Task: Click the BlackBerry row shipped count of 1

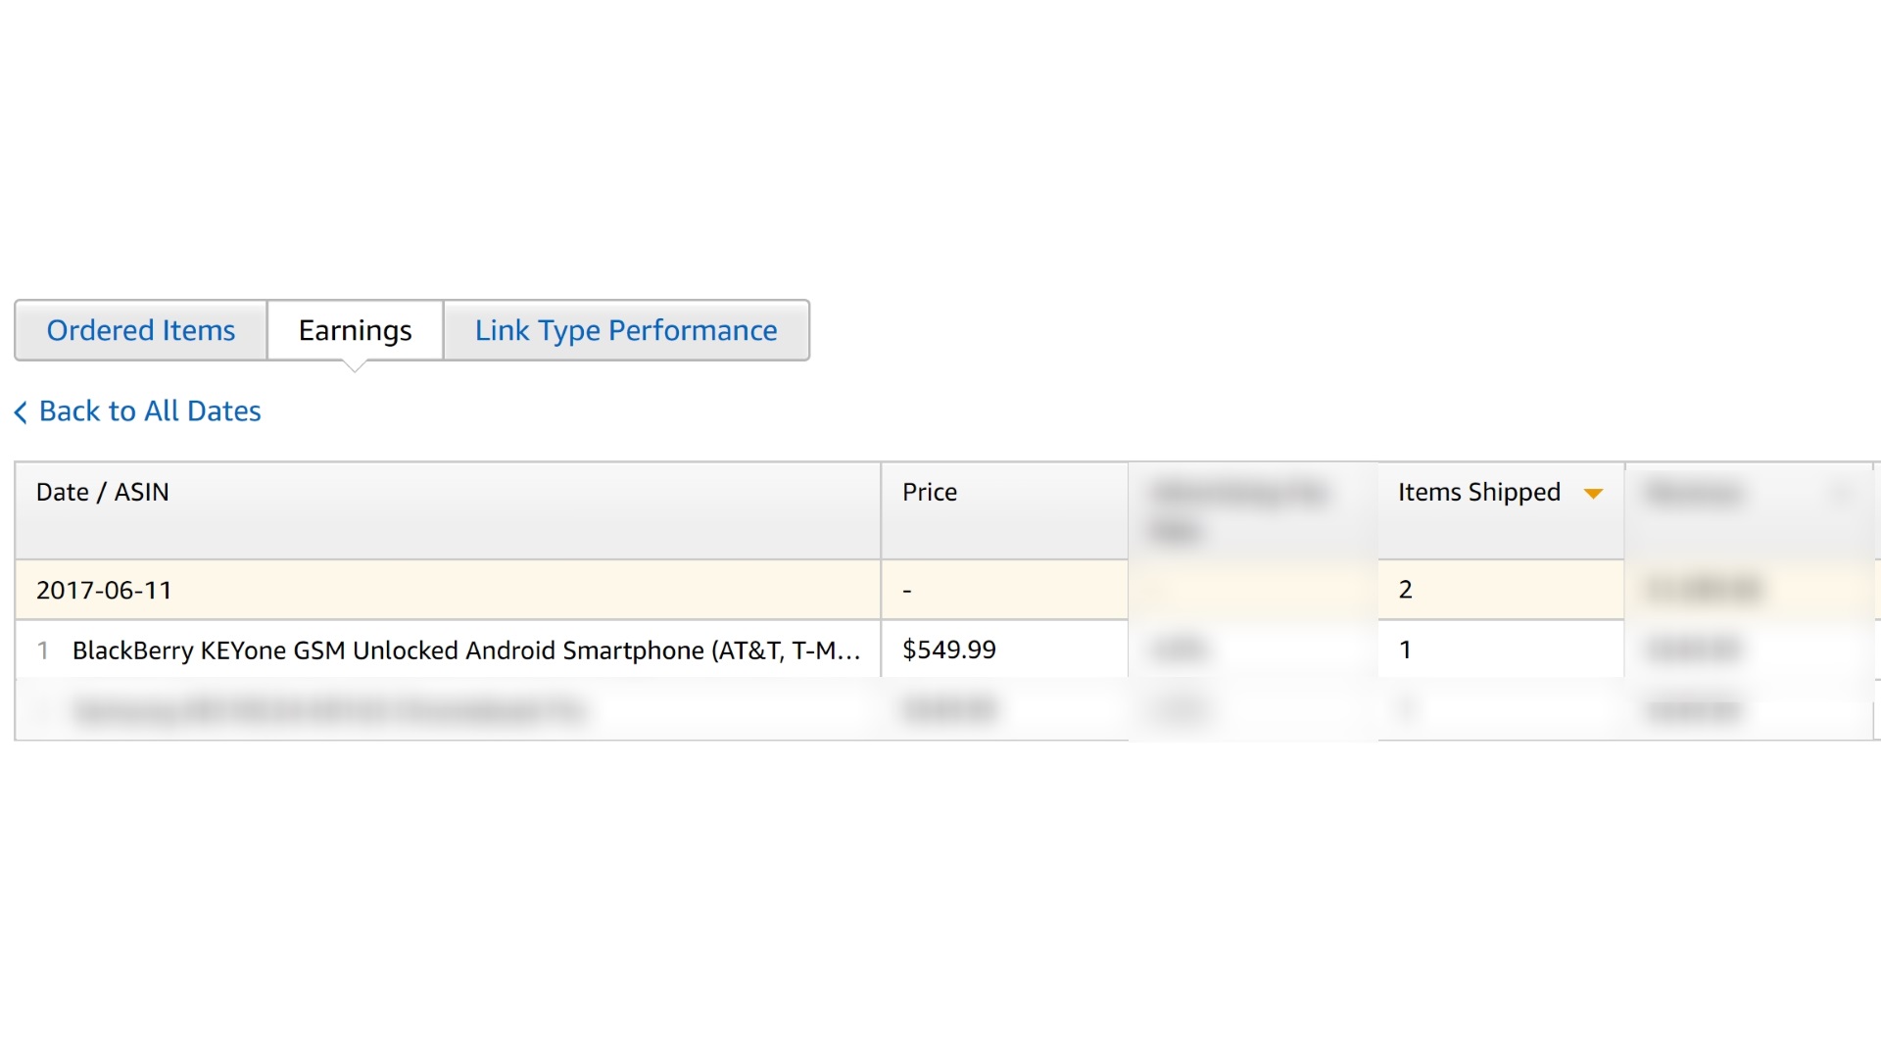Action: pyautogui.click(x=1405, y=649)
